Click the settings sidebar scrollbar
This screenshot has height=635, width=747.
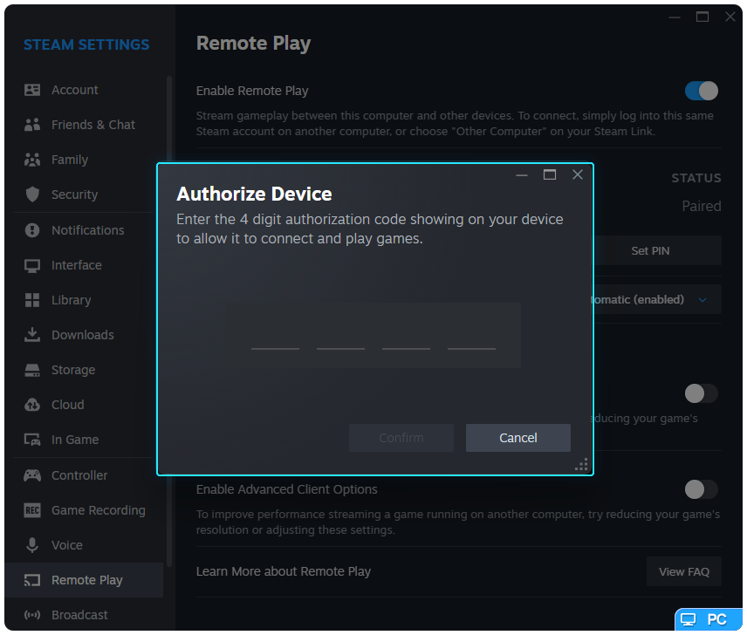point(169,321)
